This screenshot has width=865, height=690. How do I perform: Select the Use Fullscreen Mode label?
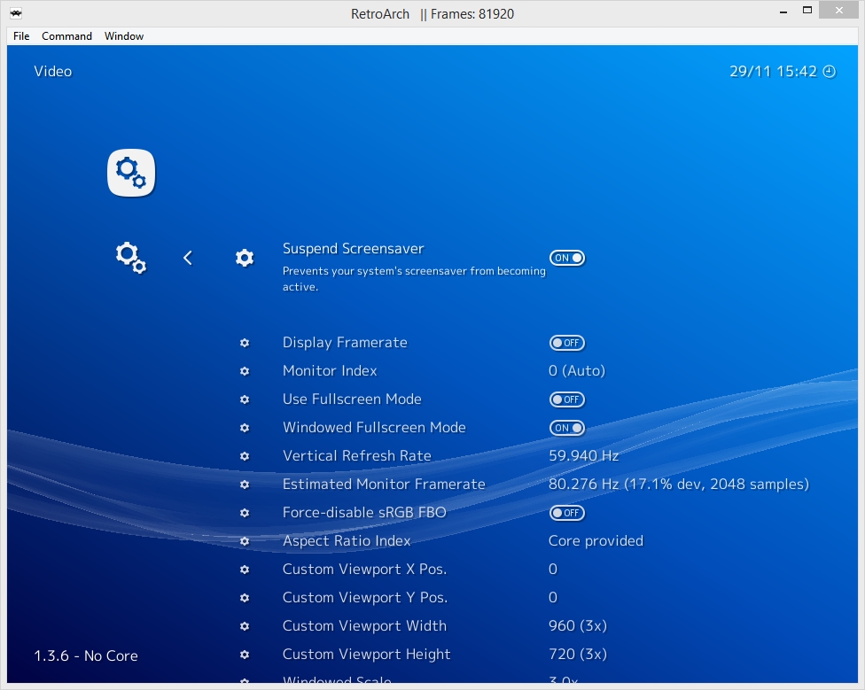click(x=352, y=399)
